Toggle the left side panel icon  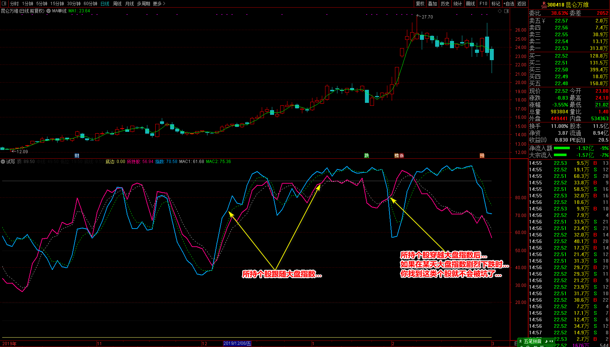pos(4,4)
